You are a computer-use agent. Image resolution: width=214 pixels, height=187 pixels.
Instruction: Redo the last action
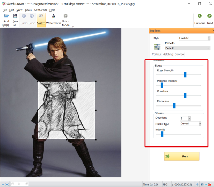click(32, 19)
